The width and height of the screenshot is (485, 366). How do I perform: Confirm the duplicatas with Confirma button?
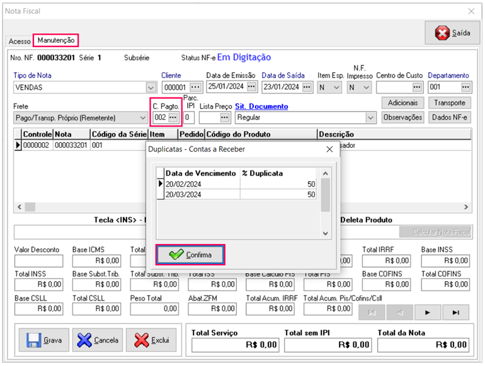190,255
